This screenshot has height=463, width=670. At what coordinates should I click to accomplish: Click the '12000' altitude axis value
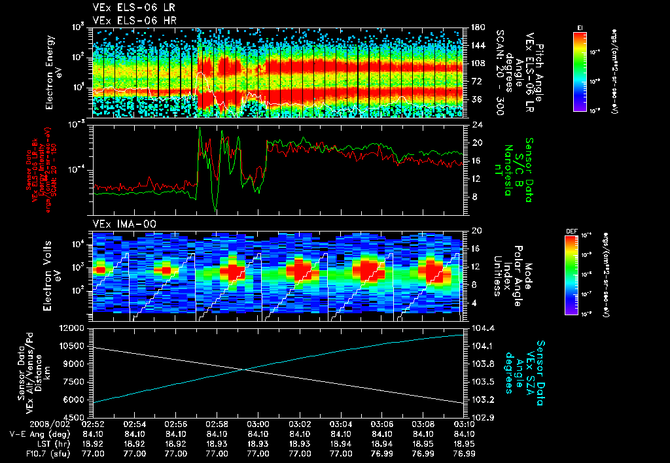pyautogui.click(x=73, y=328)
